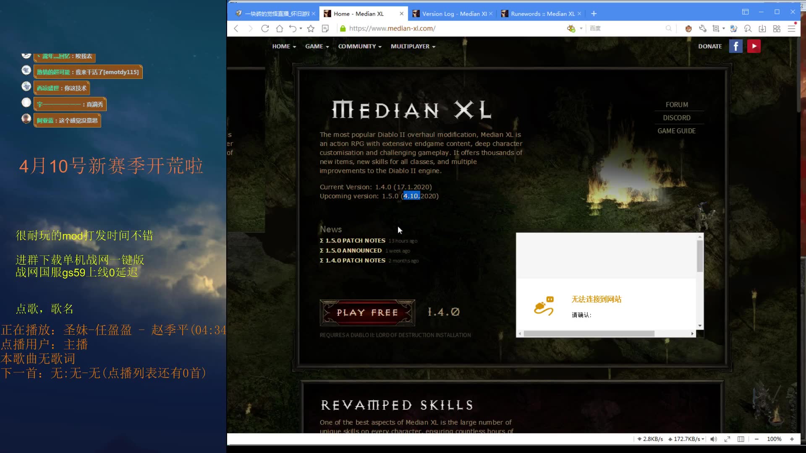Image resolution: width=806 pixels, height=453 pixels.
Task: Open the GAME dropdown menu
Action: (x=317, y=47)
